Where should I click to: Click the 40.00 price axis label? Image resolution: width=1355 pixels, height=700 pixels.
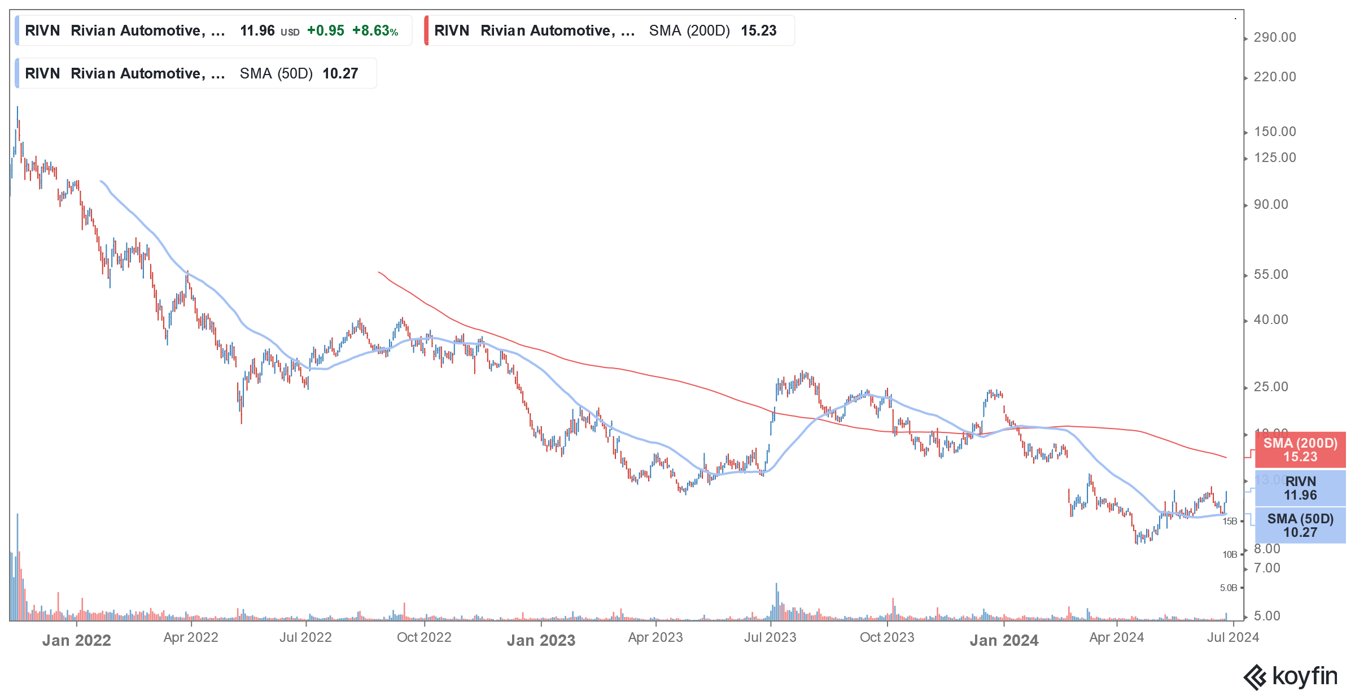tap(1271, 320)
